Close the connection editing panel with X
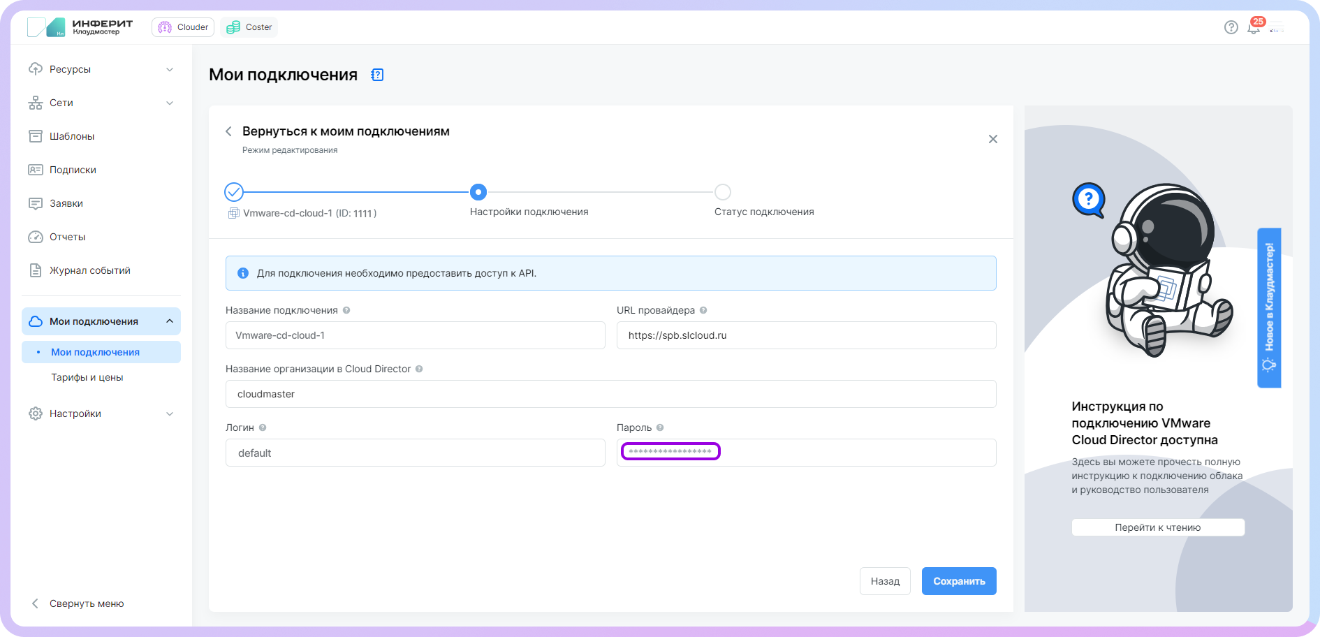 pyautogui.click(x=992, y=139)
